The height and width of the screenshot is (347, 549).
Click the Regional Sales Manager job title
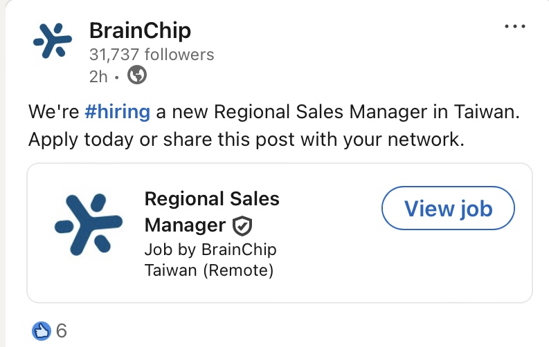[x=211, y=200]
